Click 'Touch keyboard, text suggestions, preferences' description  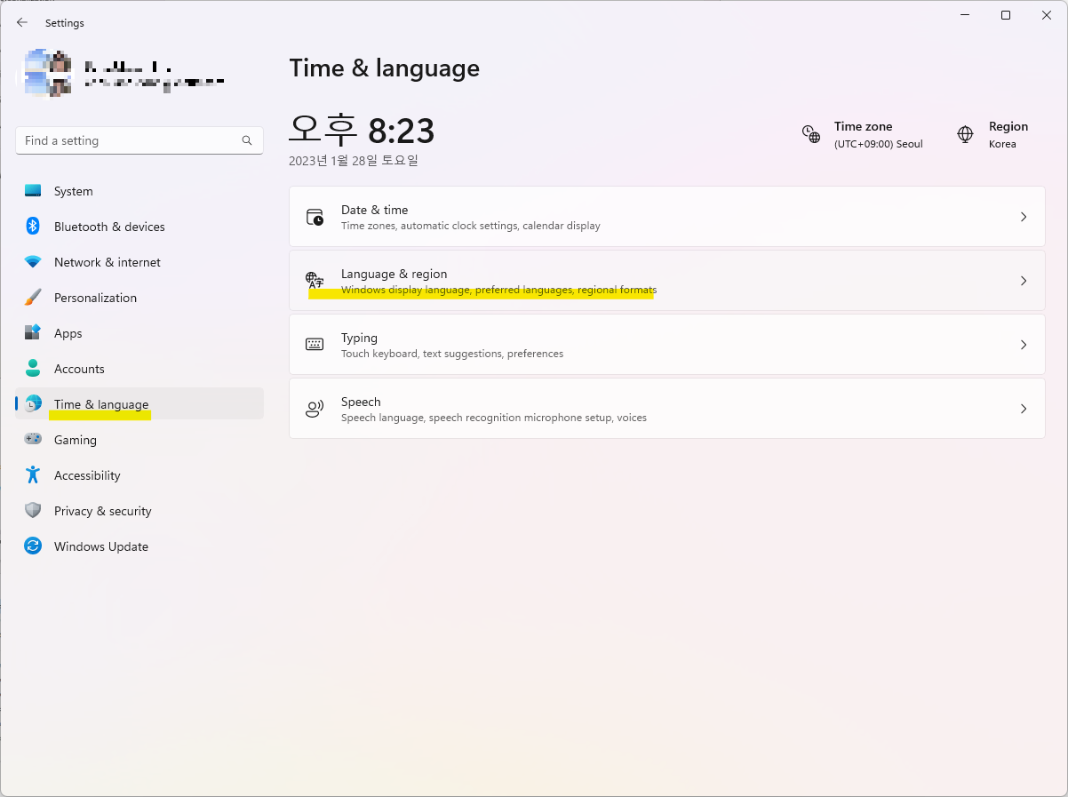[x=452, y=354]
